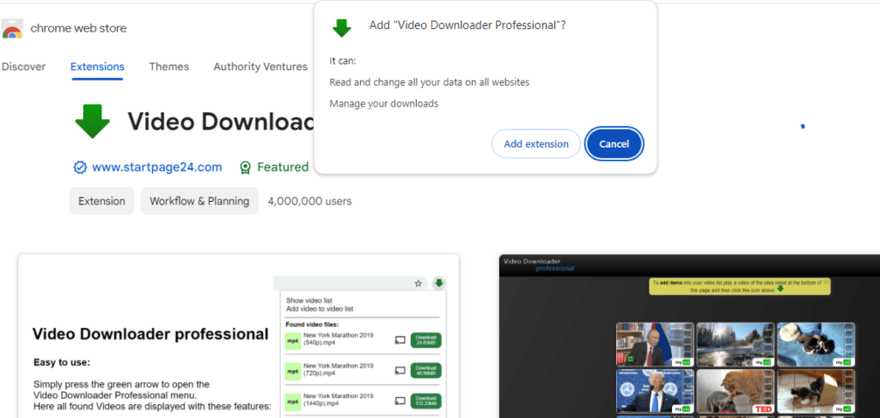The width and height of the screenshot is (880, 418).
Task: Switch to the Themes tab
Action: pyautogui.click(x=169, y=67)
